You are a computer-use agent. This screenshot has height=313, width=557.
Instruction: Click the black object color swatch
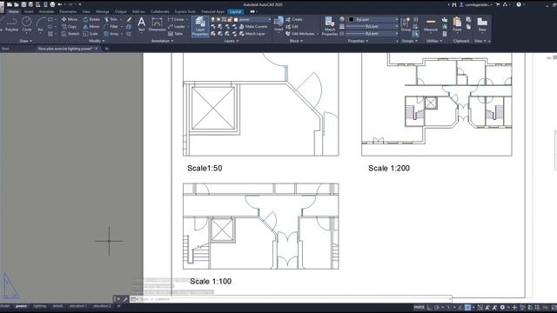point(352,19)
